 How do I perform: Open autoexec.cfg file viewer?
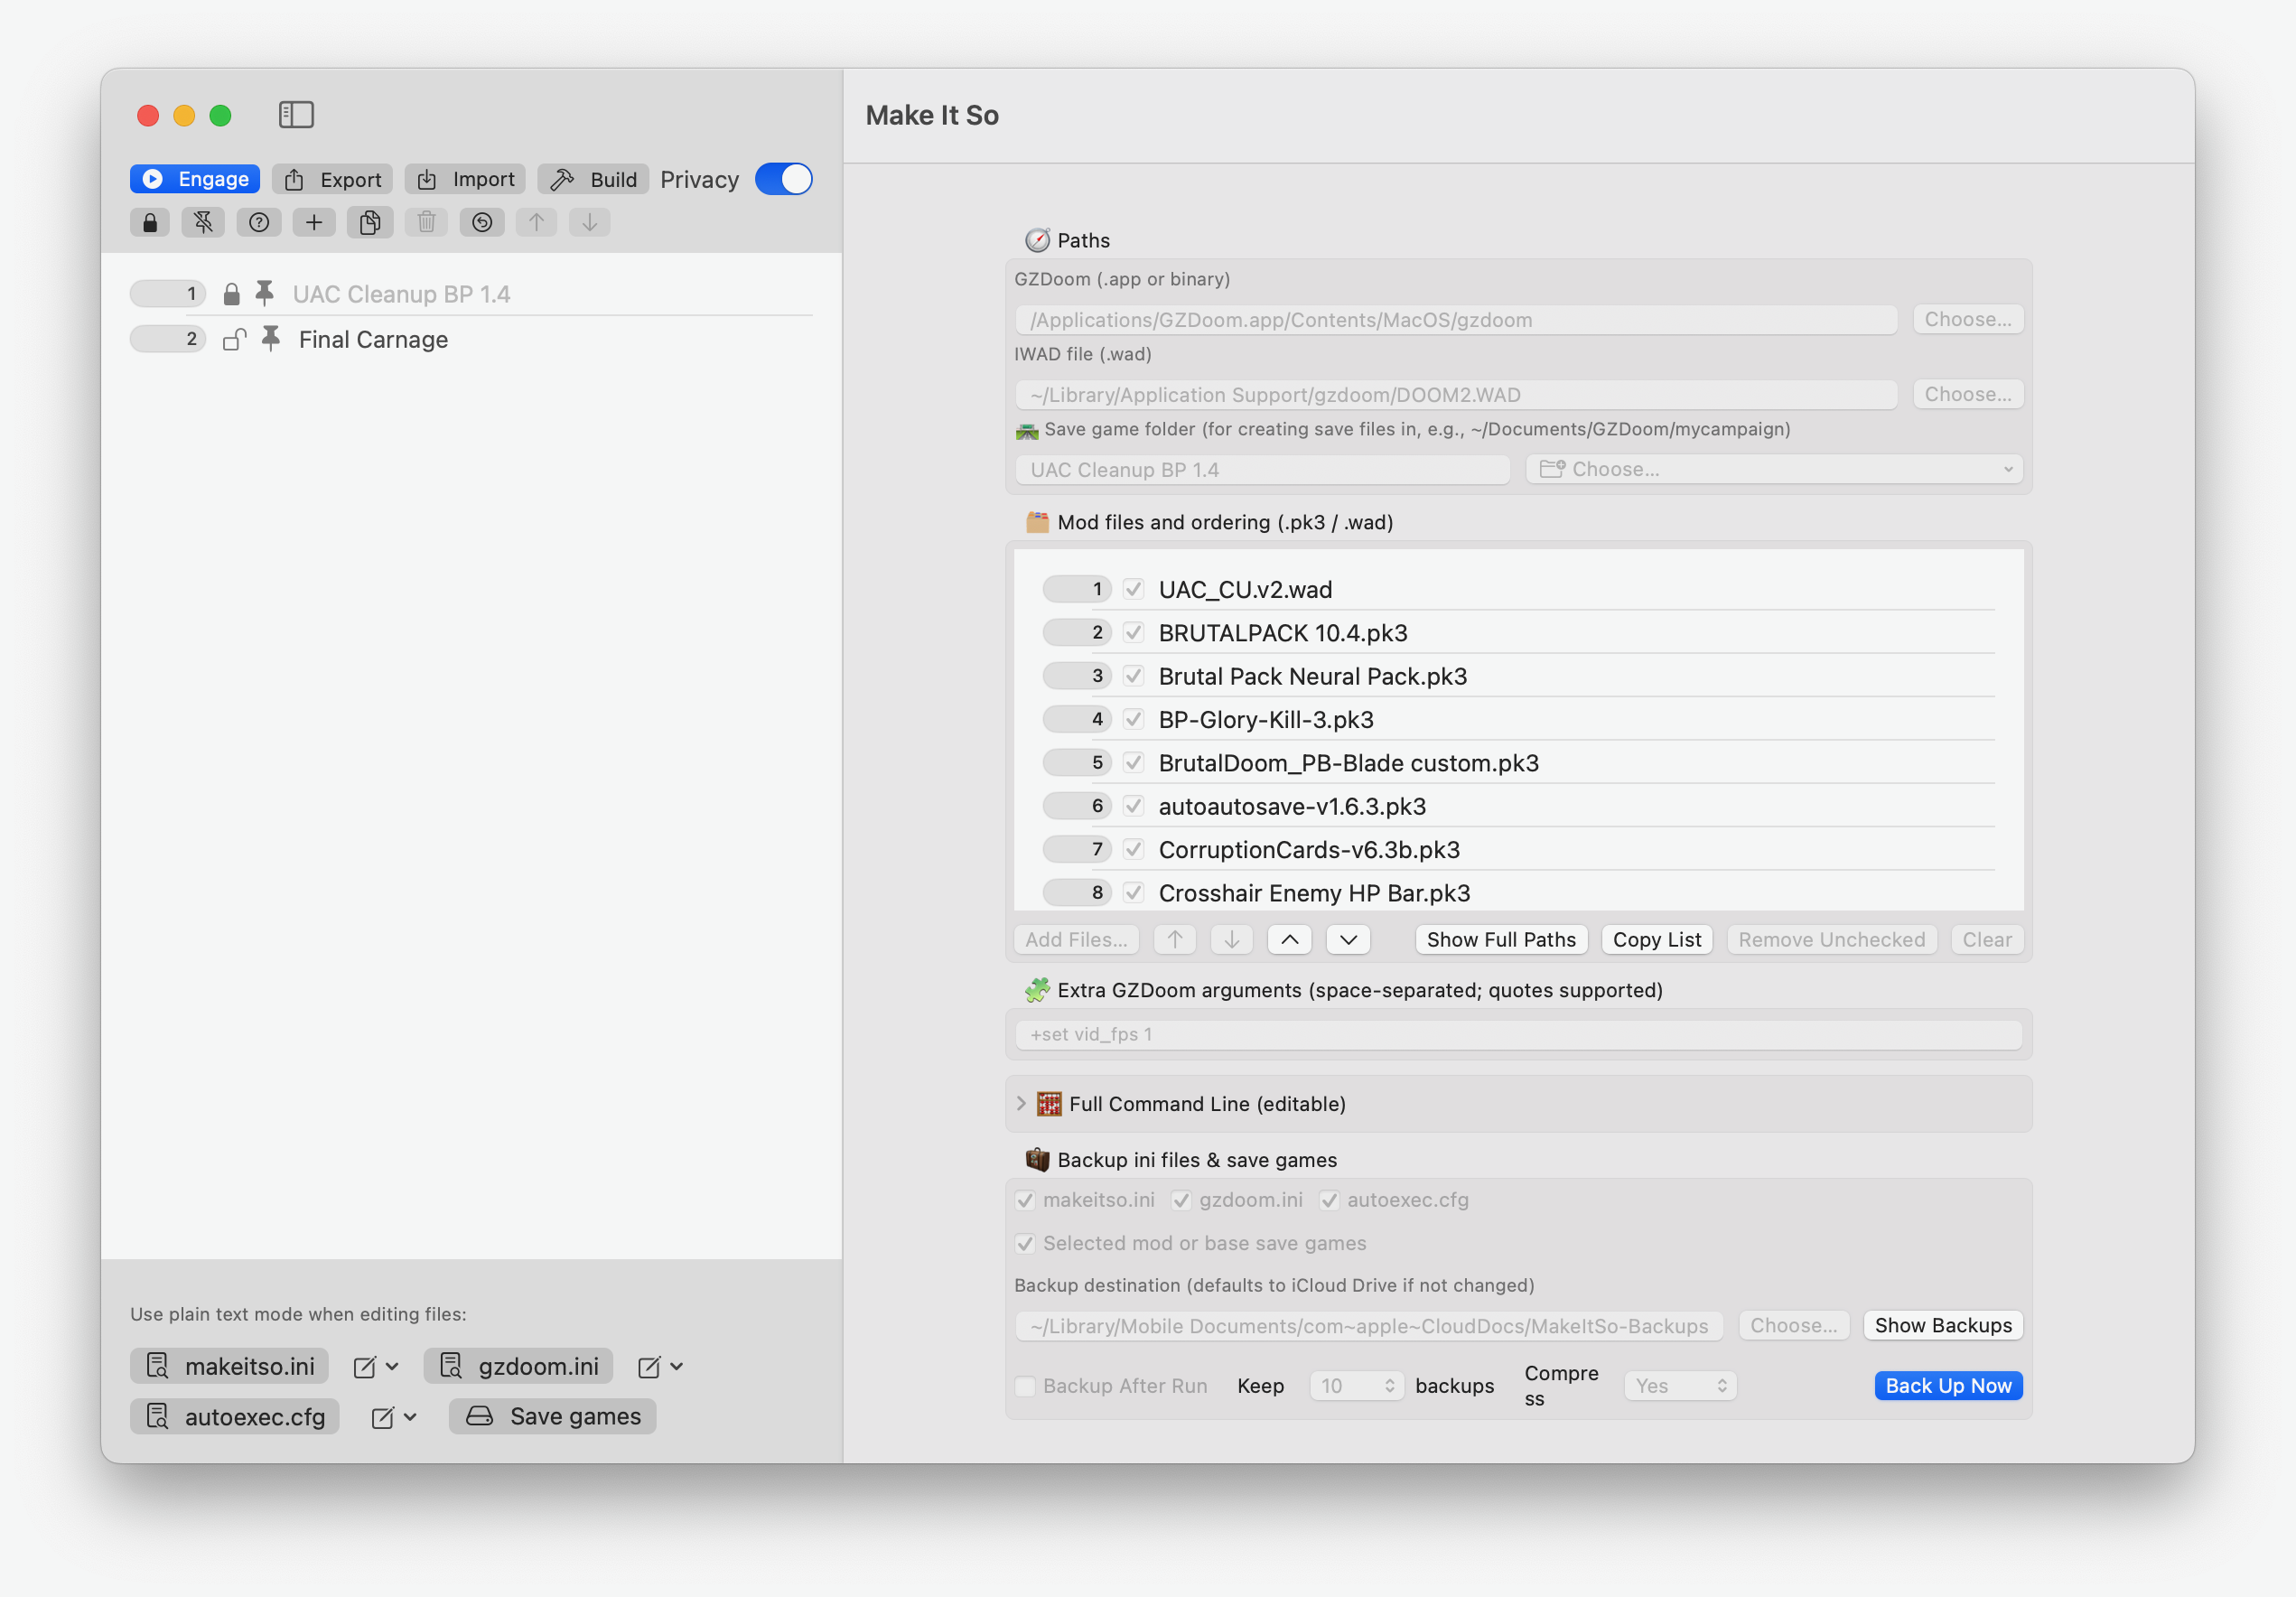pos(235,1417)
